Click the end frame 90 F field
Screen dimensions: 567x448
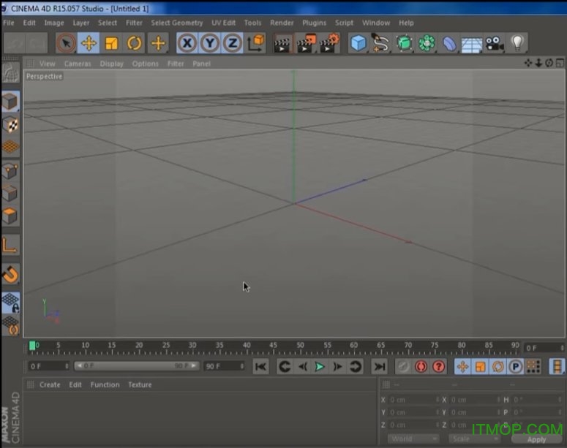click(224, 366)
